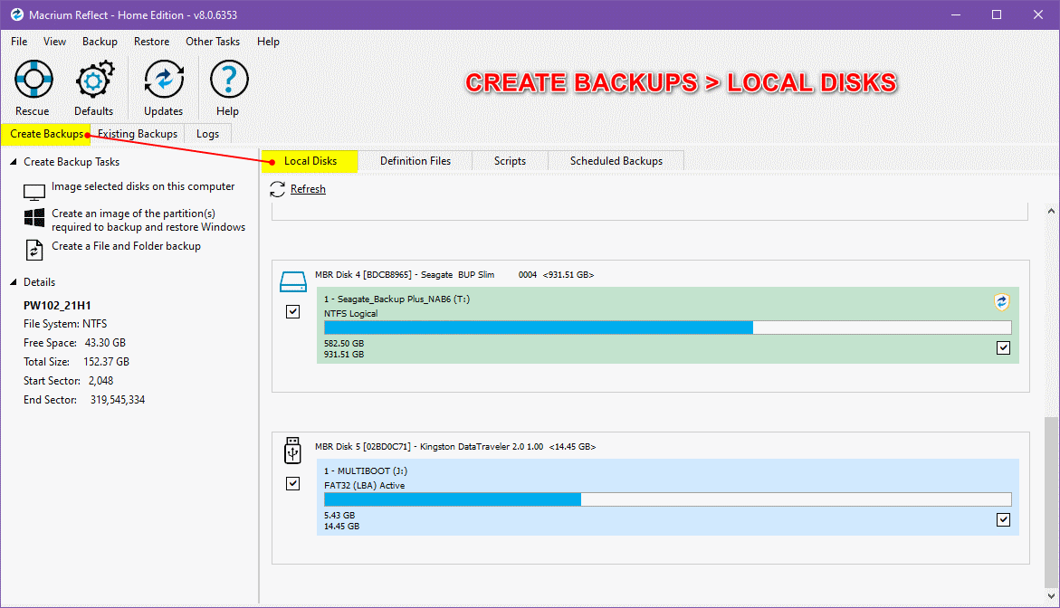
Task: Click the NTFS Logical partition type text
Action: tap(351, 313)
